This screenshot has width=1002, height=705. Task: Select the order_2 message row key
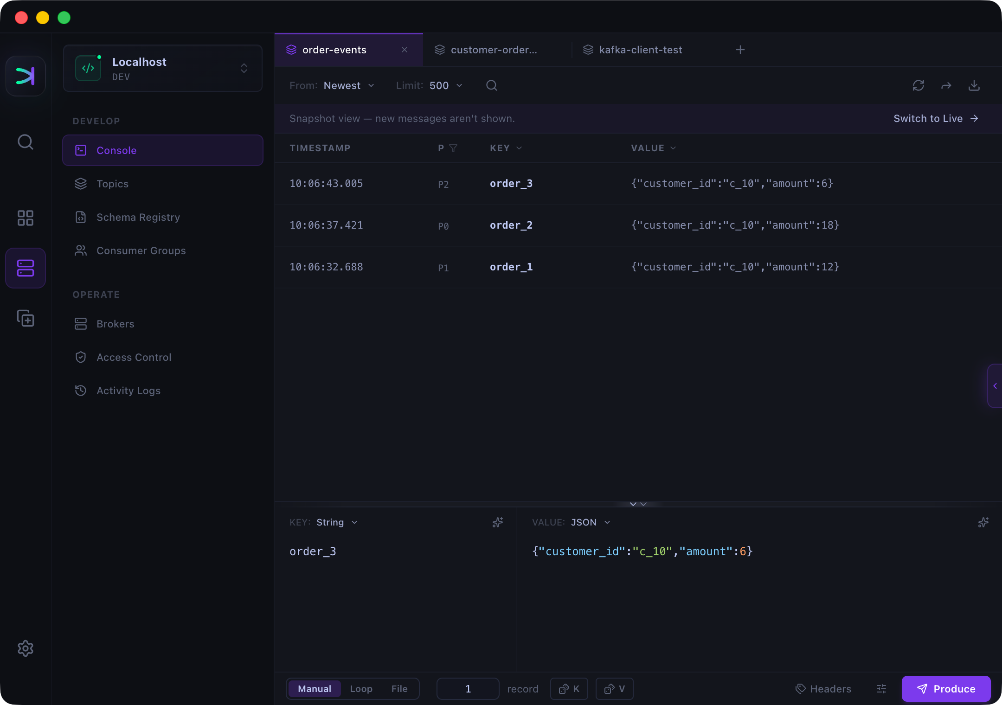click(511, 225)
